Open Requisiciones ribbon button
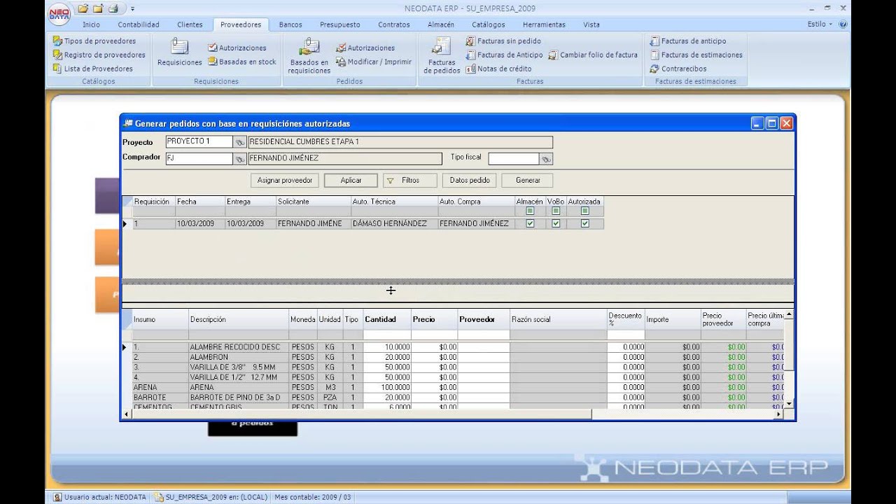 tap(180, 53)
